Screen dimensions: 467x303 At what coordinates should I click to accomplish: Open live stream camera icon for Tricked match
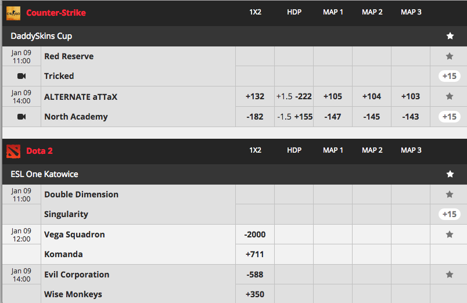point(21,76)
